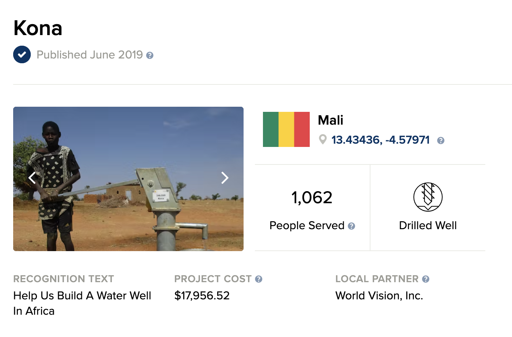Open help icon next to coordinates
This screenshot has width=512, height=337.
coord(441,141)
